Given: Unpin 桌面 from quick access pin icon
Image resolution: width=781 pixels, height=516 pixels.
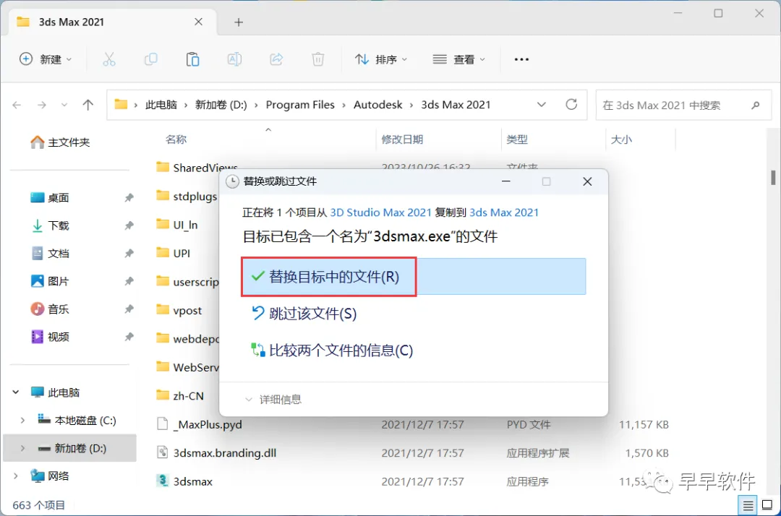Looking at the screenshot, I should tap(129, 197).
